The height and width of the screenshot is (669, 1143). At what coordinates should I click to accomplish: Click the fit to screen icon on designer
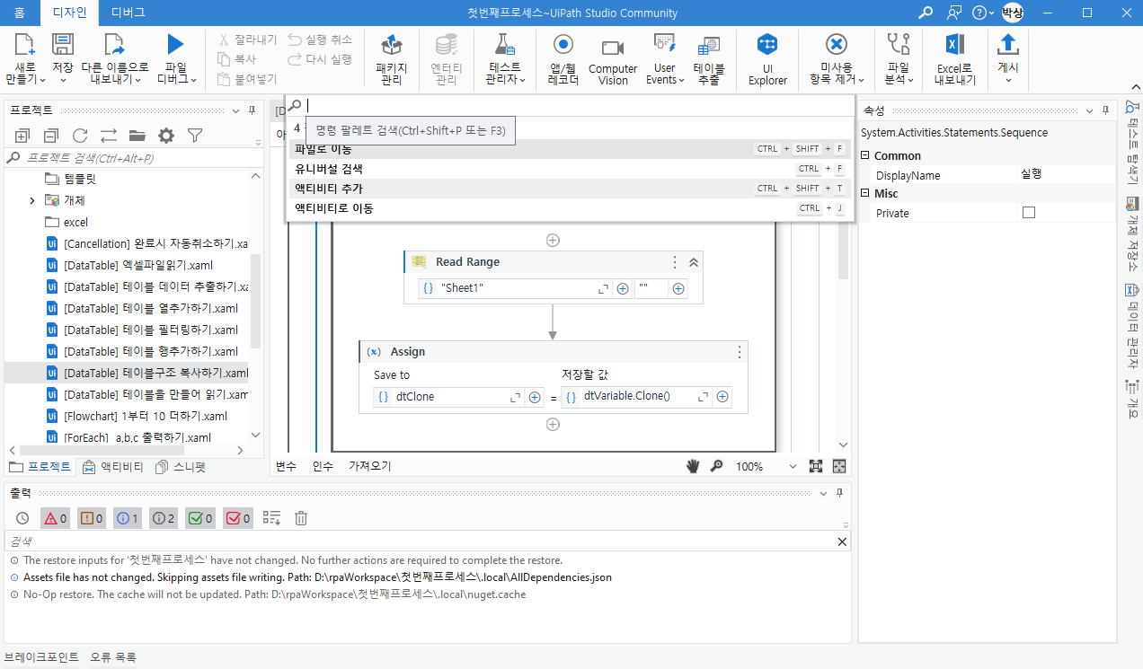click(x=816, y=466)
